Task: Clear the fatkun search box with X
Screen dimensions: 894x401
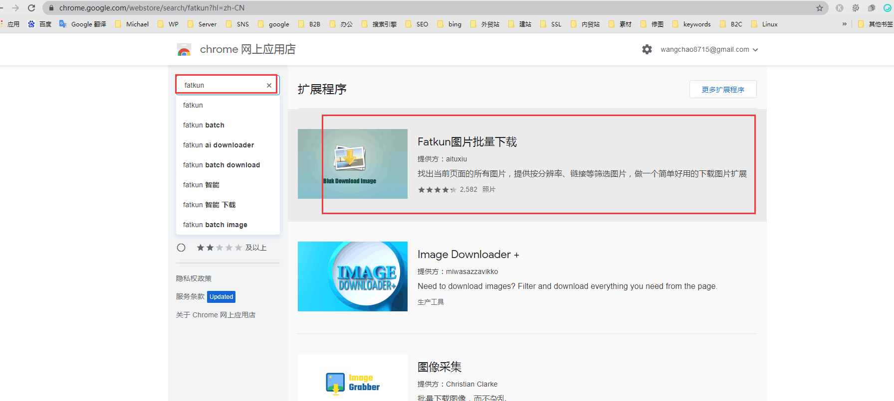Action: click(x=269, y=85)
